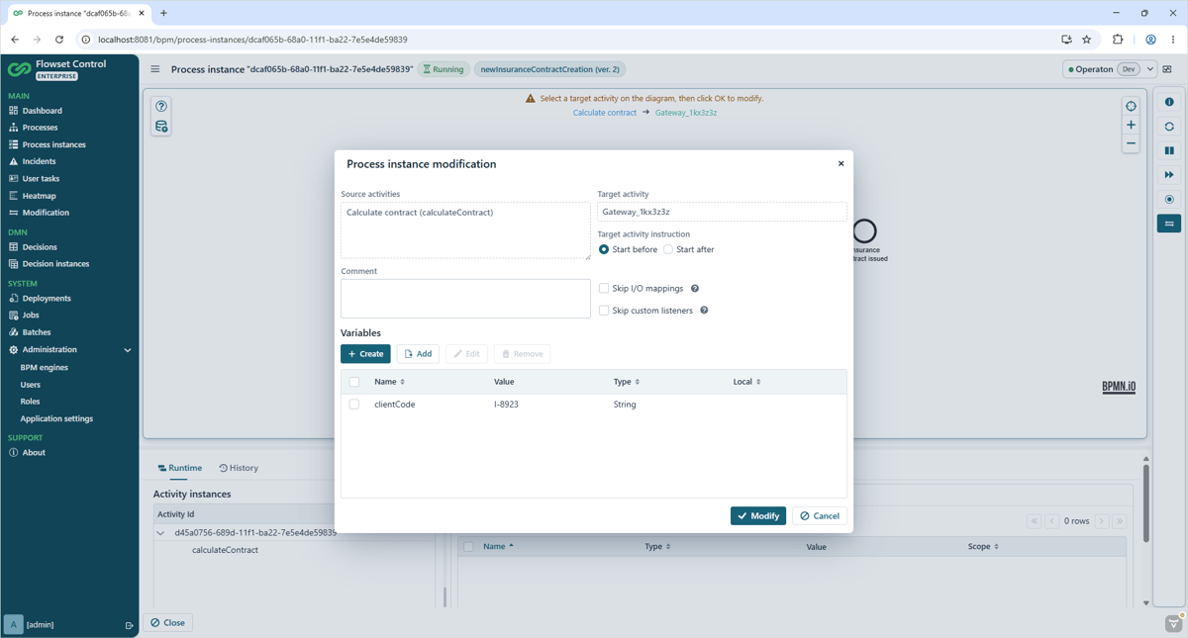Click the Add variable button
Image resolution: width=1188 pixels, height=638 pixels.
418,353
